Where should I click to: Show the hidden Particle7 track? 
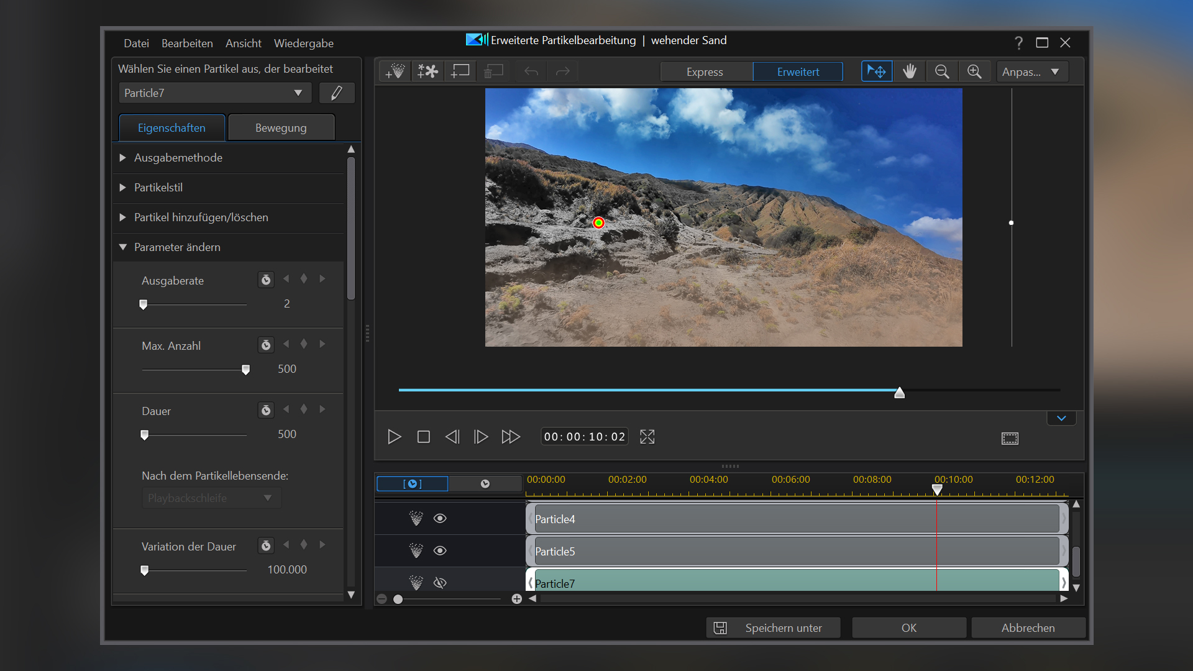click(440, 583)
